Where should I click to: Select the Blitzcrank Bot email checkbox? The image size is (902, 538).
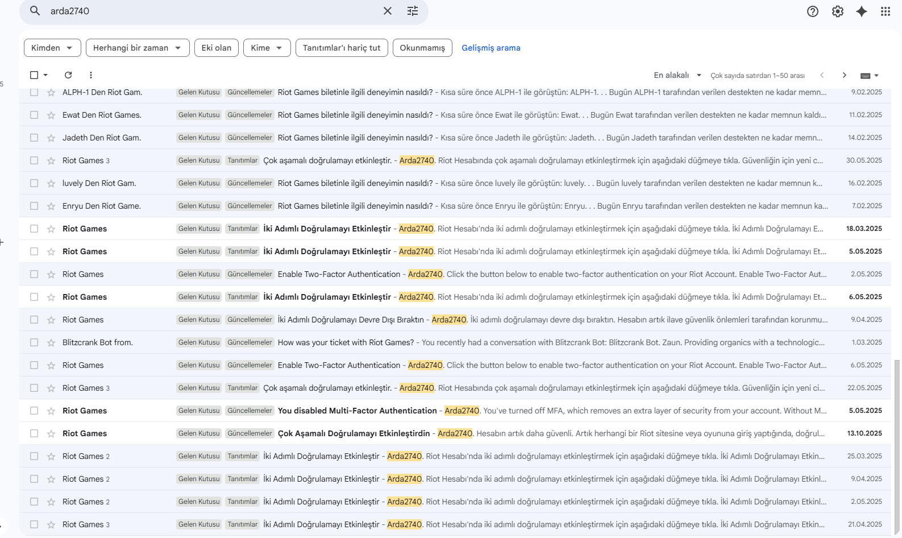34,342
